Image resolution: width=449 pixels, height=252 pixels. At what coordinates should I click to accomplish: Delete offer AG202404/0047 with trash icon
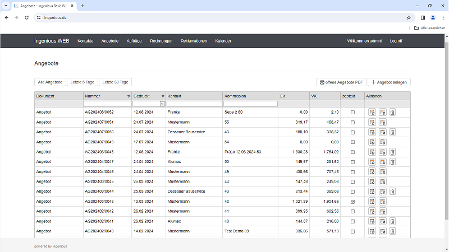[x=392, y=162]
